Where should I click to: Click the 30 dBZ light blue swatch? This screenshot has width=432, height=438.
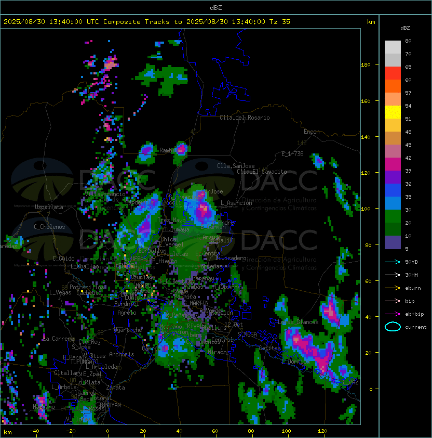pos(393,203)
